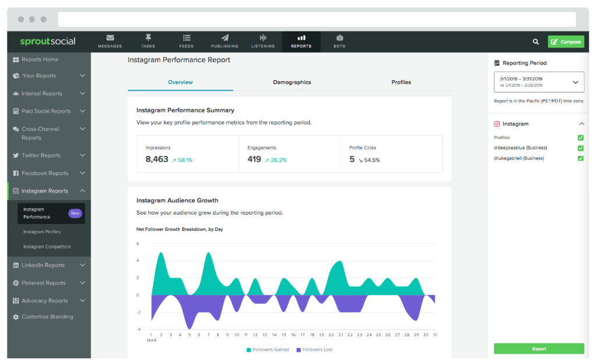The height and width of the screenshot is (363, 594).
Task: Open the Pinterest Reports section
Action: coord(44,283)
